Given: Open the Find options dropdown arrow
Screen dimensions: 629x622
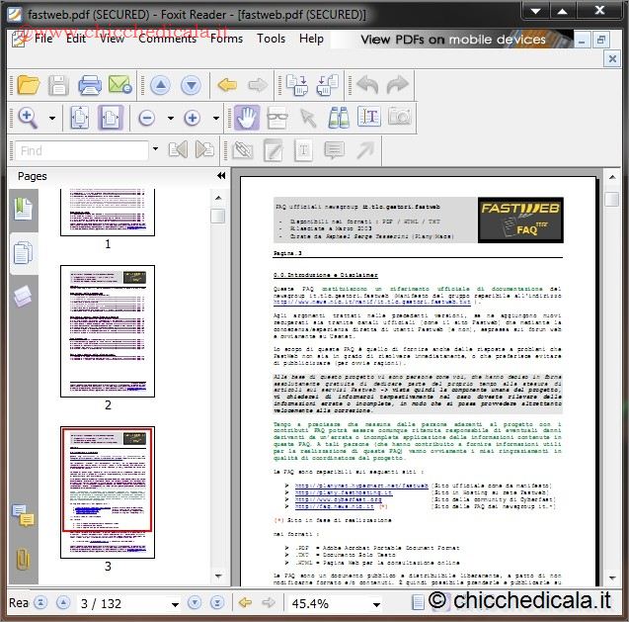Looking at the screenshot, I should click(x=155, y=150).
